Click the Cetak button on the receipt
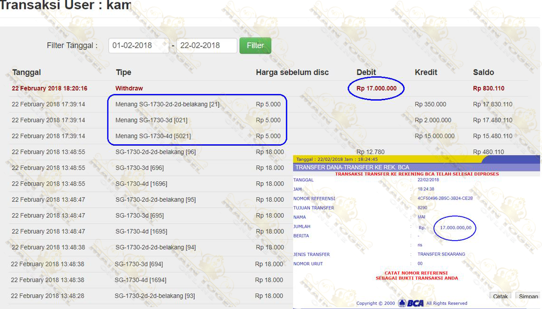This screenshot has height=309, width=542. (x=500, y=297)
